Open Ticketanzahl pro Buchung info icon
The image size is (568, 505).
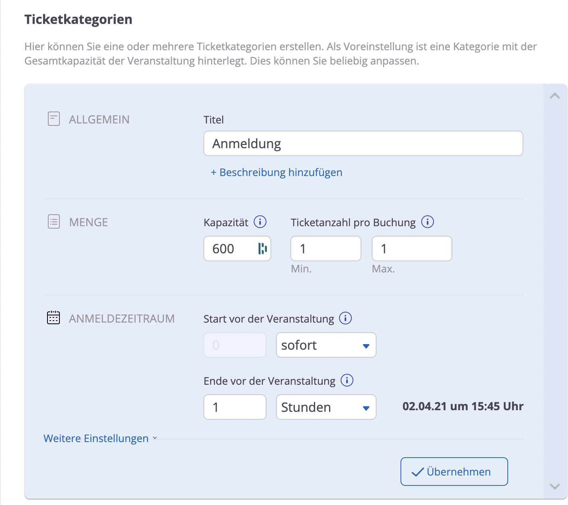428,222
